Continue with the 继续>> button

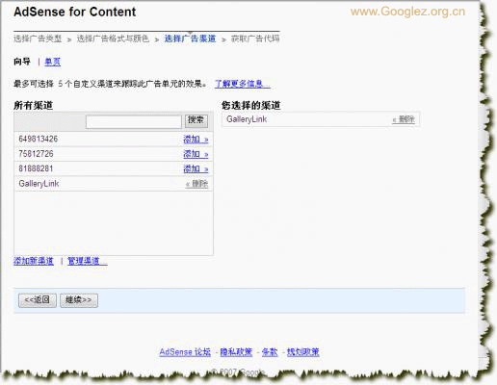79,300
